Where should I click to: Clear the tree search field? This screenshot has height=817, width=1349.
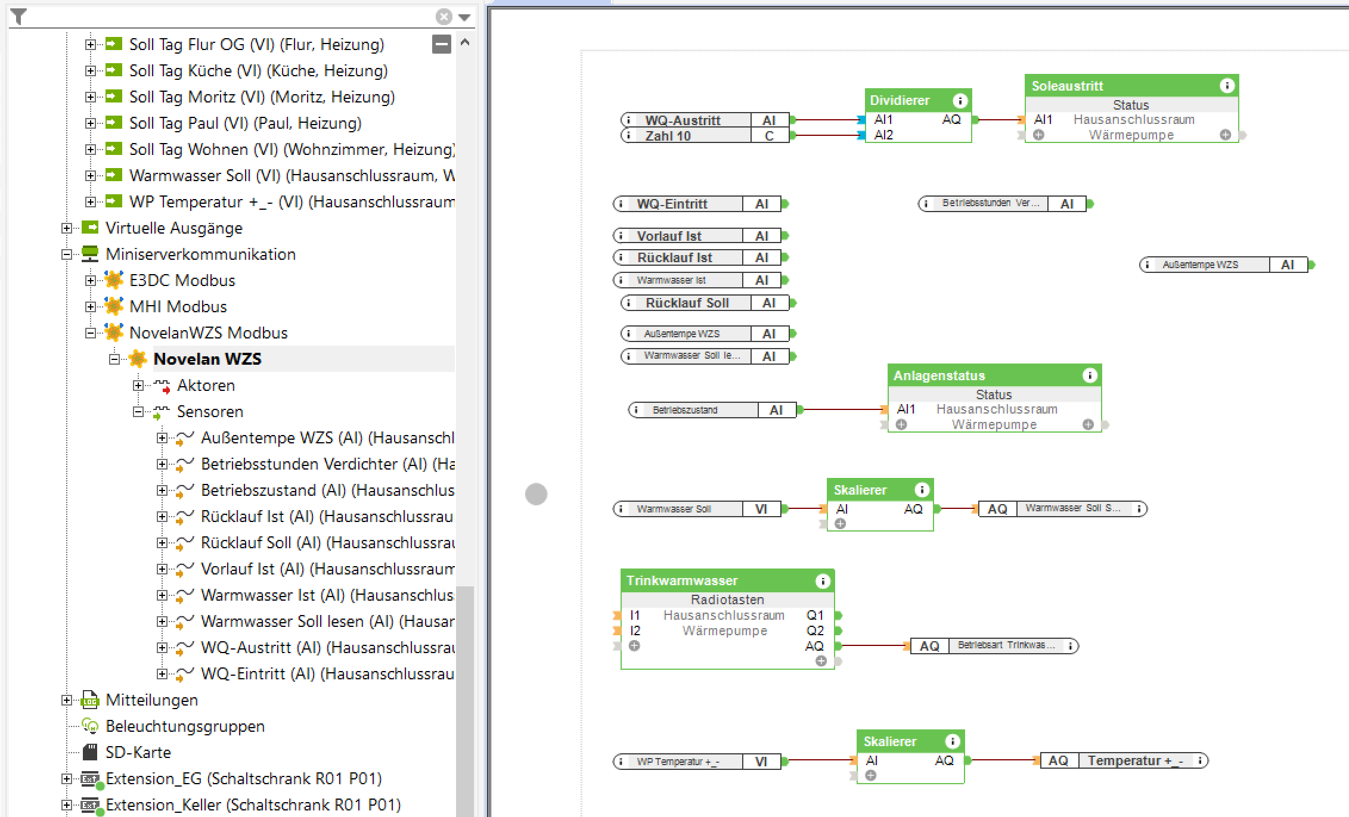444,17
